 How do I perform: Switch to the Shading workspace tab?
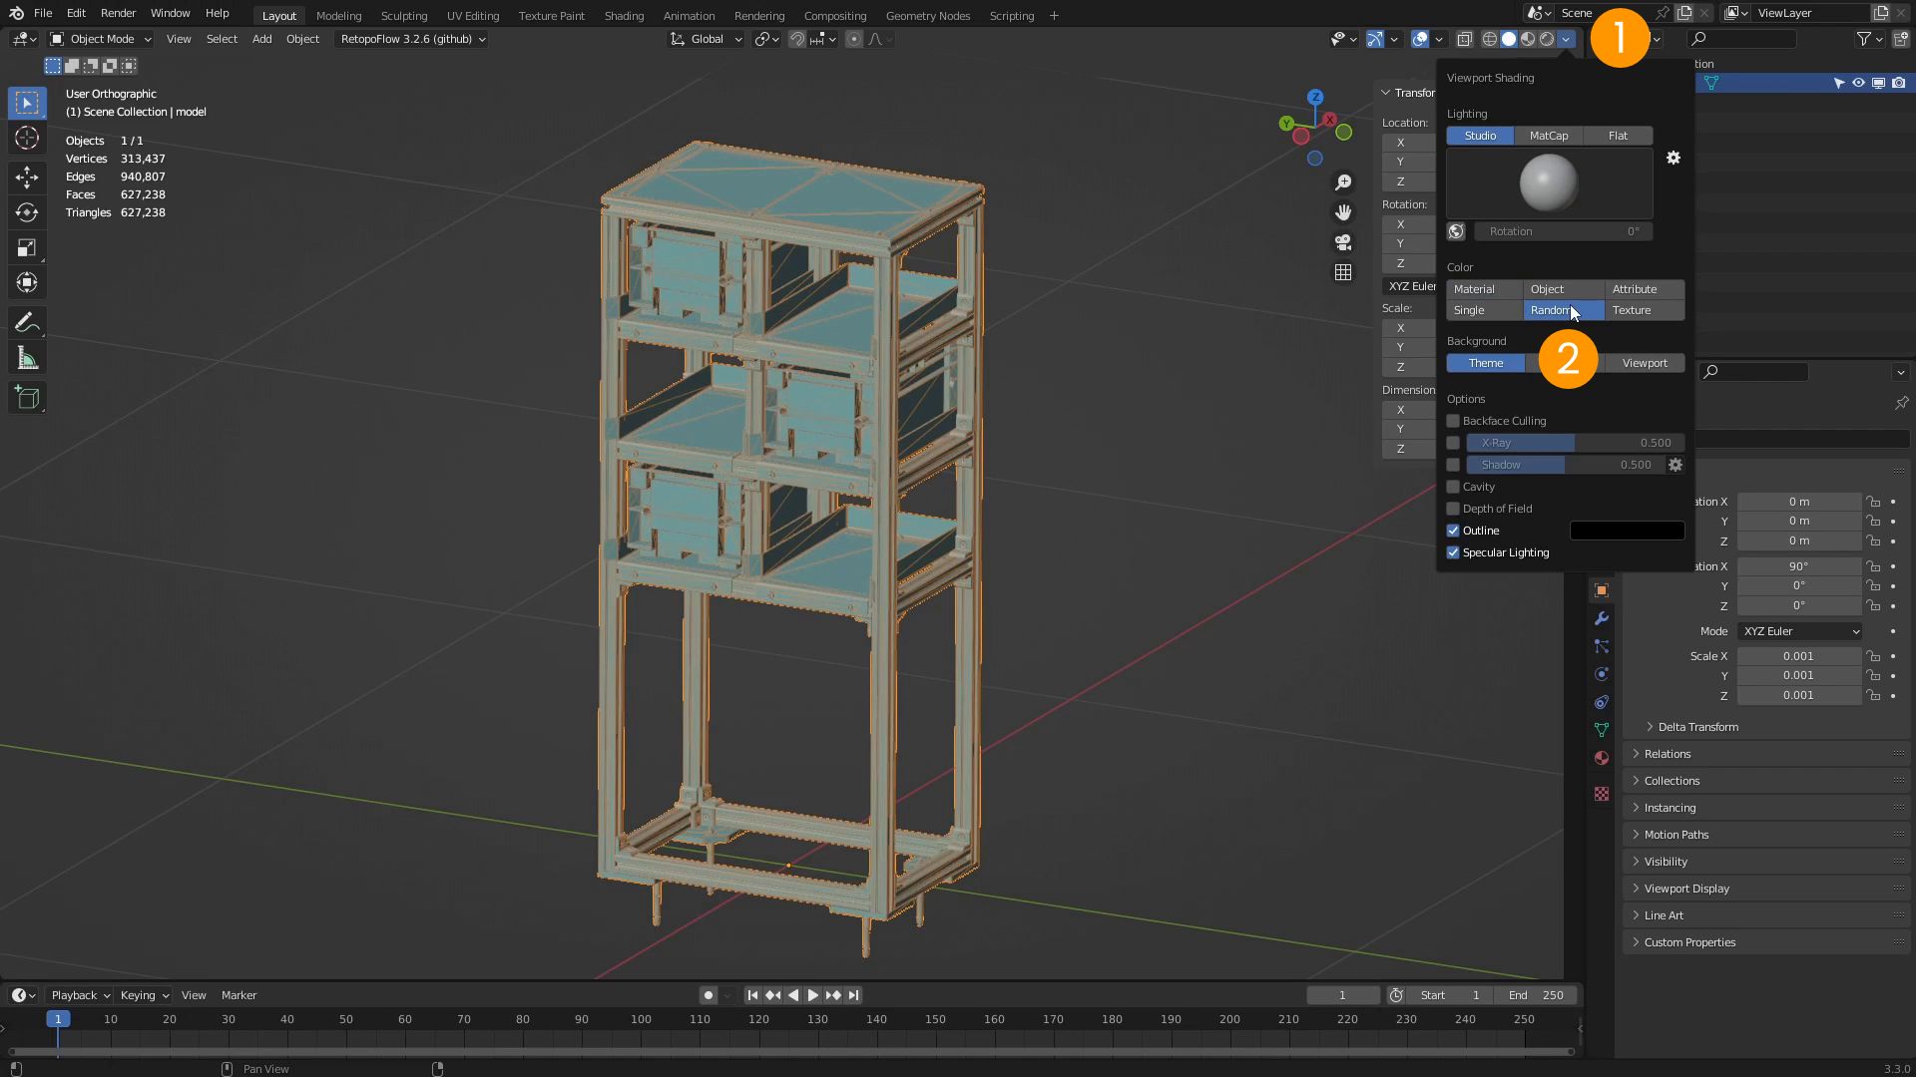624,16
